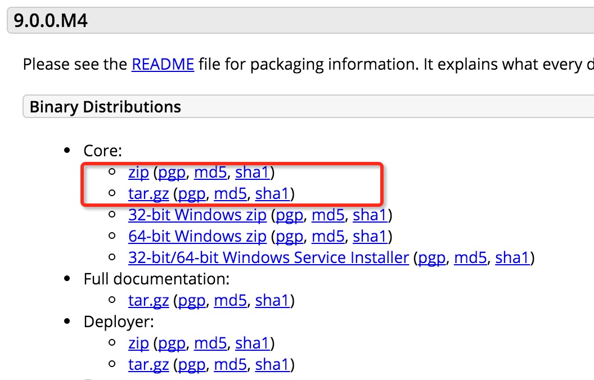Open pgp signature for Core zip
Viewport: 594px width, 380px height.
click(x=172, y=173)
